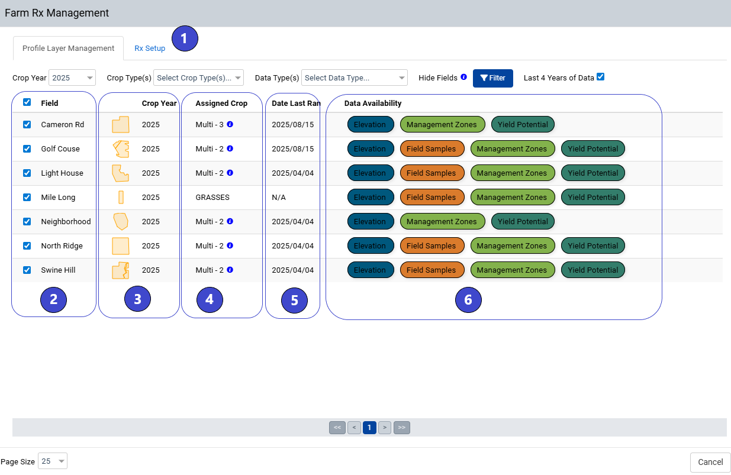The width and height of the screenshot is (731, 475).
Task: Select the Profile Layer Management tab
Action: click(68, 49)
